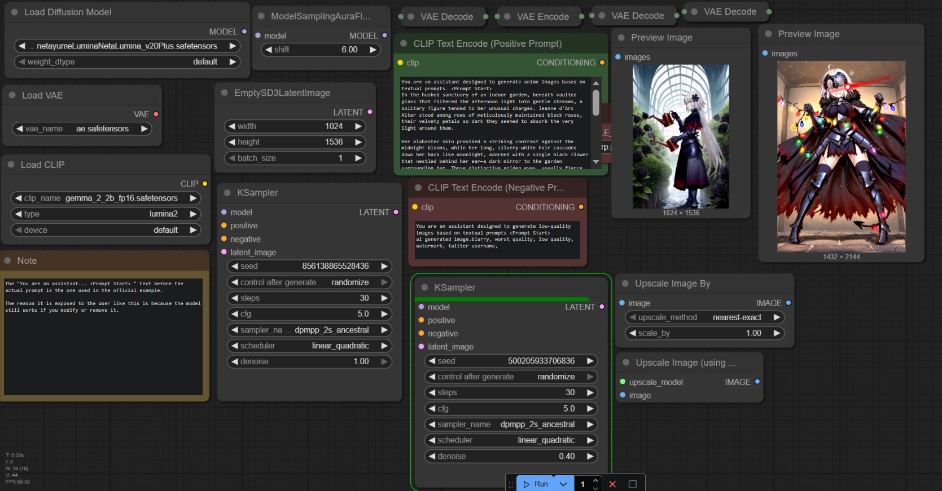The height and width of the screenshot is (491, 942).
Task: Open the CLIP type lumina2 dropdown
Action: [x=106, y=214]
